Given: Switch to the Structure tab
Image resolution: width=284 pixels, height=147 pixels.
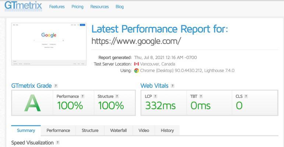Looking at the screenshot, I should tap(90, 130).
